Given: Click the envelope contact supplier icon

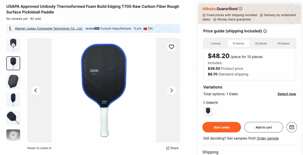Looking at the screenshot, I should (291, 127).
